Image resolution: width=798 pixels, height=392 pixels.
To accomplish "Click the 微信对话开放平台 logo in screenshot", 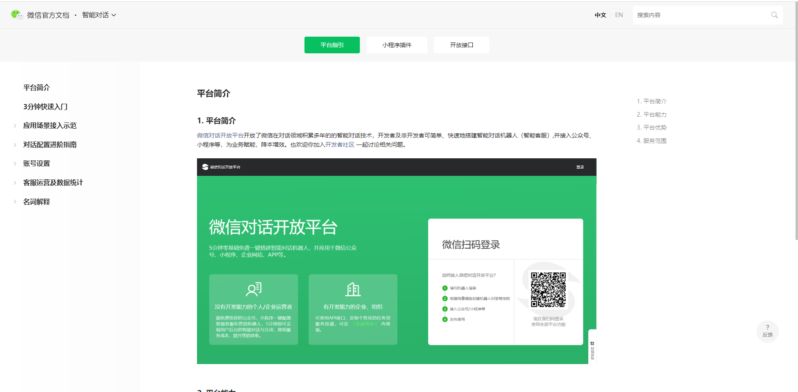I will [221, 167].
